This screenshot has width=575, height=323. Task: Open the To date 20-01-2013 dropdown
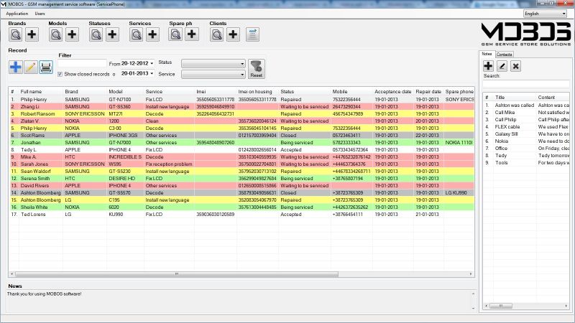pos(152,74)
